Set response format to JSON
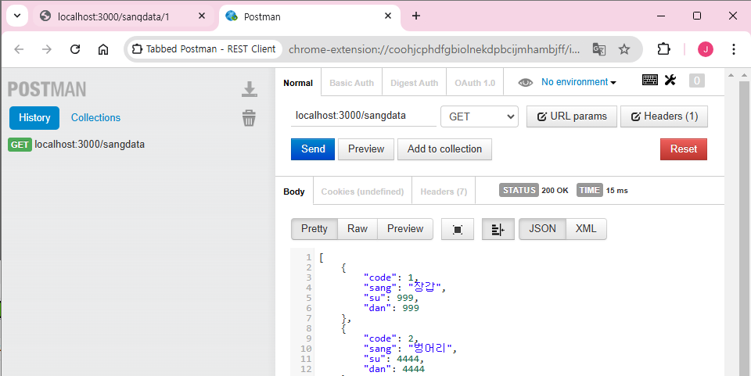The image size is (751, 376). tap(542, 229)
